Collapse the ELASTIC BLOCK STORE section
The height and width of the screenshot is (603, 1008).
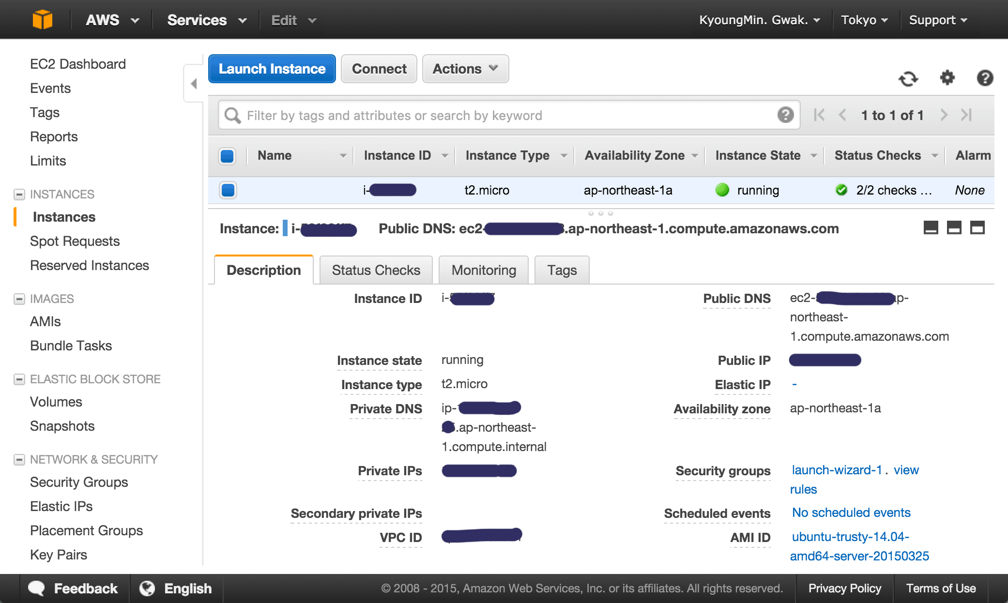tap(19, 379)
